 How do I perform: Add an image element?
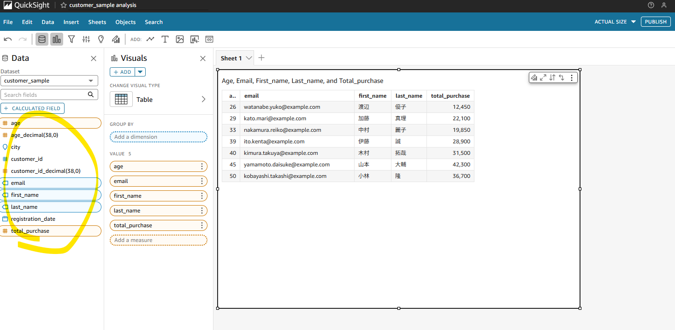click(180, 39)
